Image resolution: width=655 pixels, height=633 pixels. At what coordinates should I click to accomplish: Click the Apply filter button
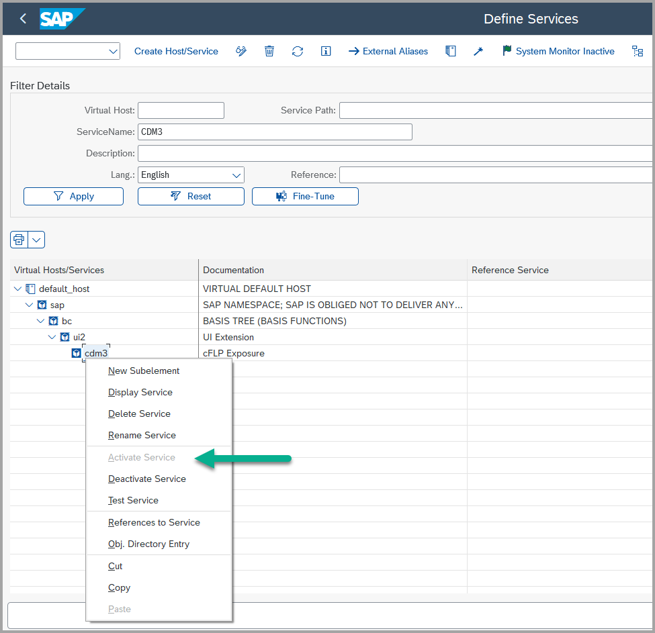(x=73, y=196)
